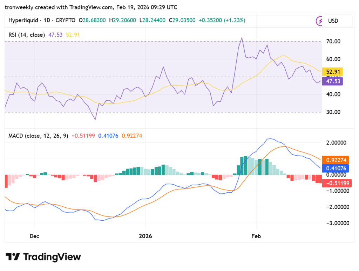Click the purple 47.53 RSI value tag
The image size is (359, 271).
point(332,81)
